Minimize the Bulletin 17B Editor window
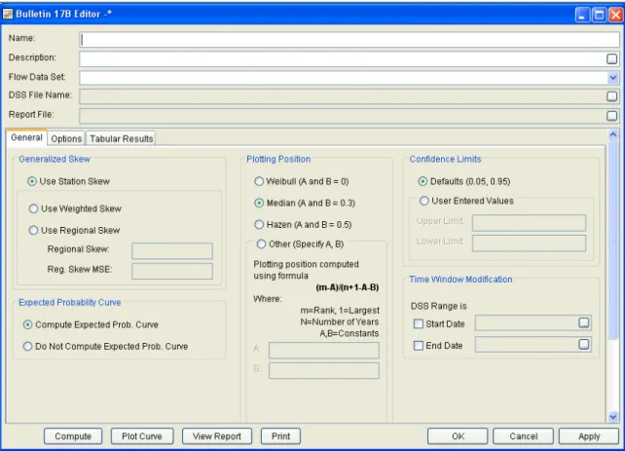The image size is (625, 451). pos(582,16)
